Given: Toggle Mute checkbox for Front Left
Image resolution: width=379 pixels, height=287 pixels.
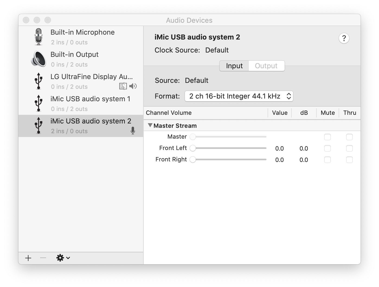Looking at the screenshot, I should (327, 148).
